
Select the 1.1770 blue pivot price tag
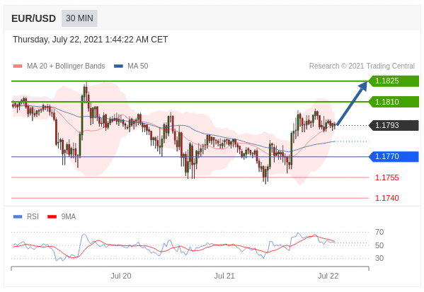394,156
